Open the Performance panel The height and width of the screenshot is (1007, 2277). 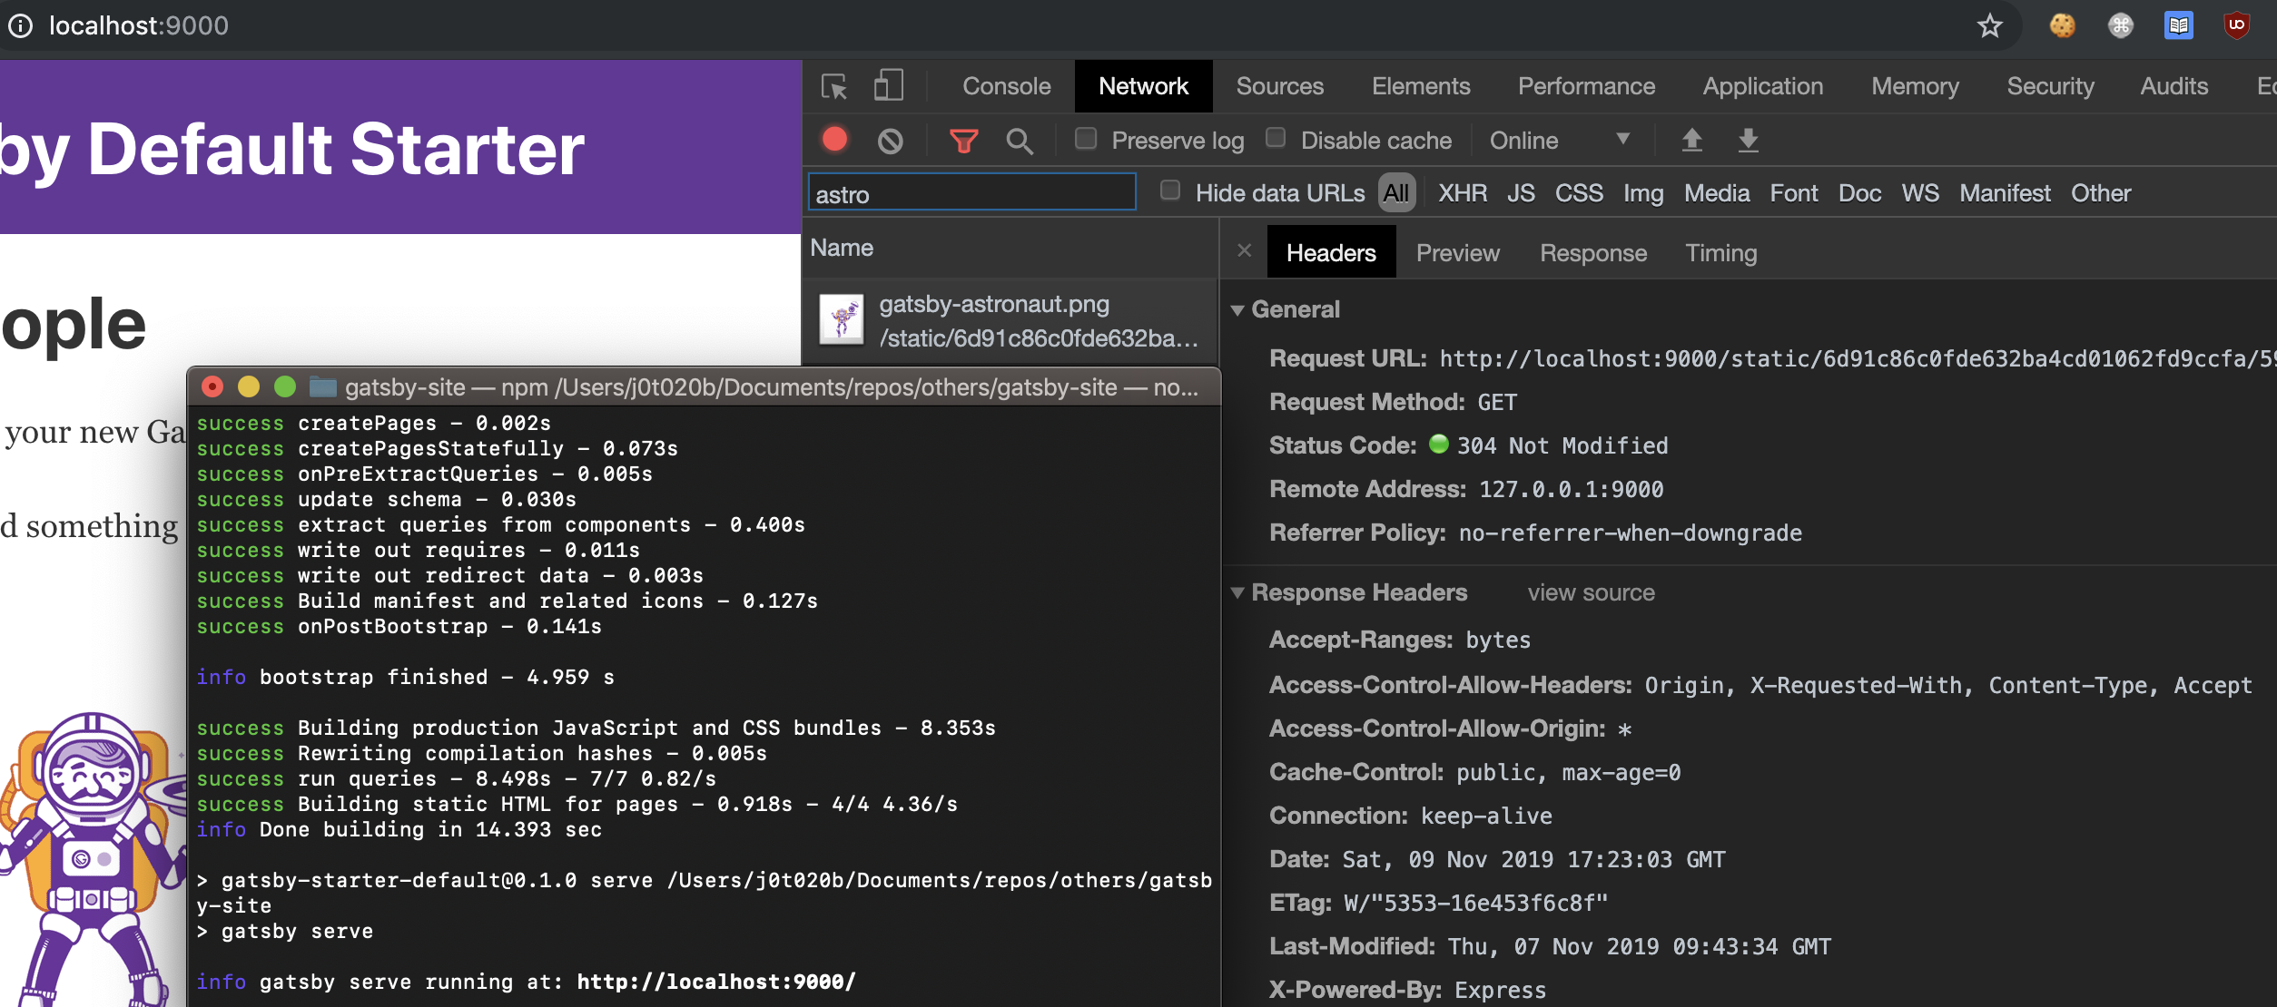tap(1586, 85)
